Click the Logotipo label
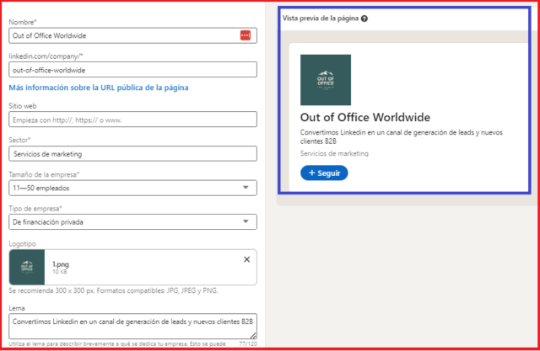The height and width of the screenshot is (351, 540). click(22, 244)
